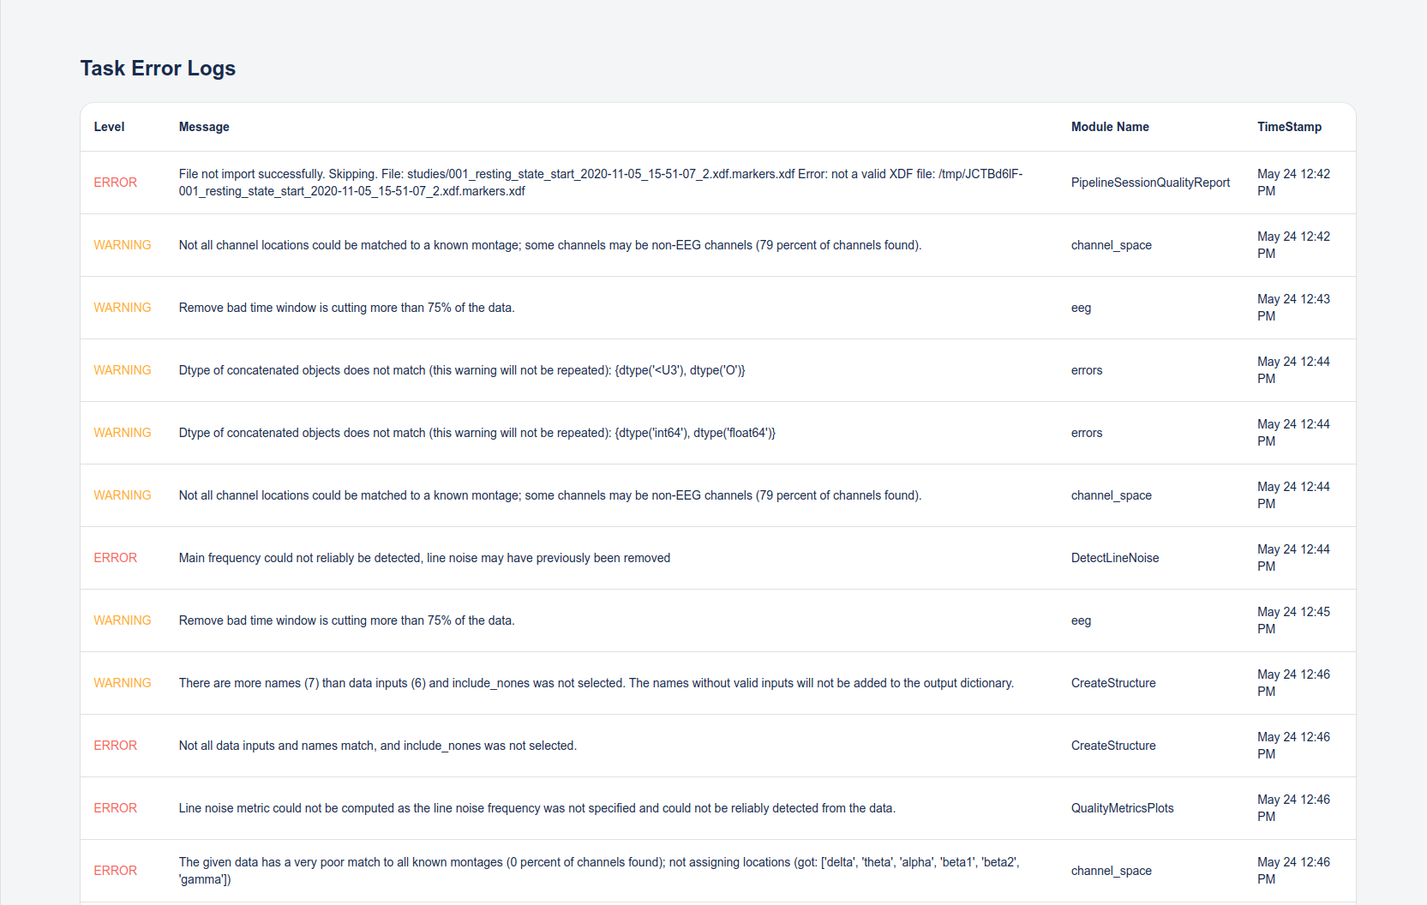1427x905 pixels.
Task: Click the Module Name column header
Action: point(1110,127)
